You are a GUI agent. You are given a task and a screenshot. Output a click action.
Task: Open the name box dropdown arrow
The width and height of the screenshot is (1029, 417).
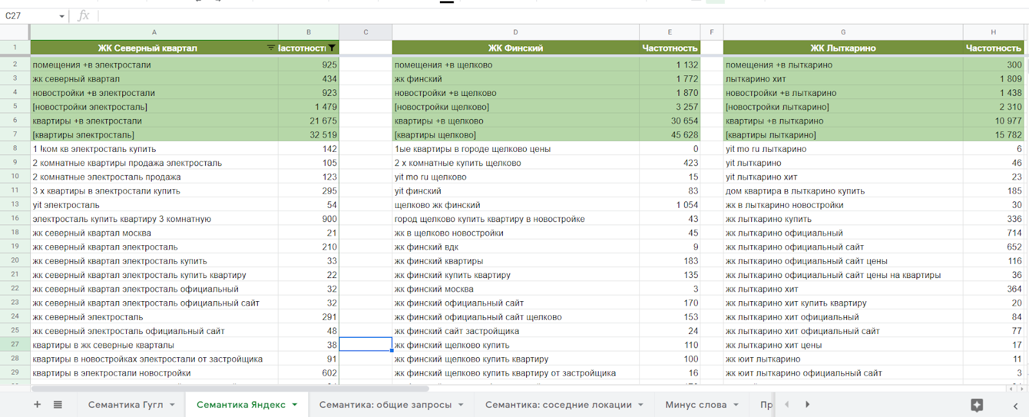[x=62, y=16]
